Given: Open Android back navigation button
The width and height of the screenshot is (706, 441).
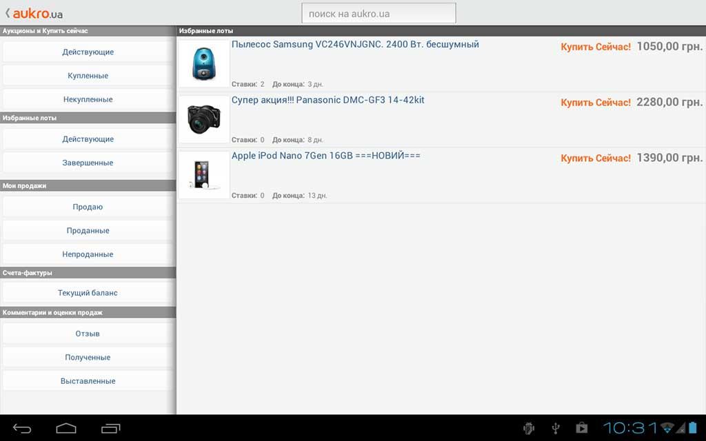Looking at the screenshot, I should point(21,429).
